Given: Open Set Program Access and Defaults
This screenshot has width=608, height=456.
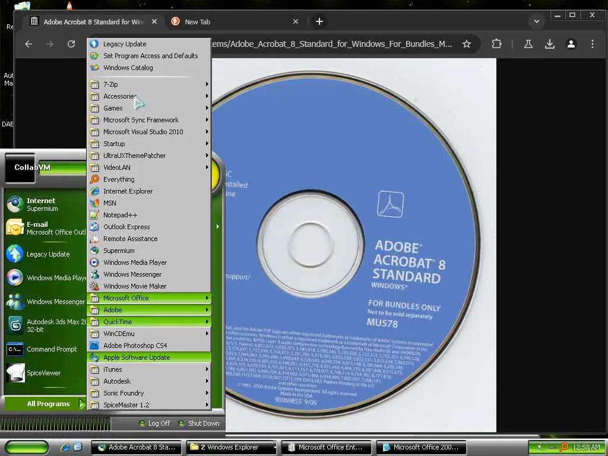Looking at the screenshot, I should tap(149, 56).
